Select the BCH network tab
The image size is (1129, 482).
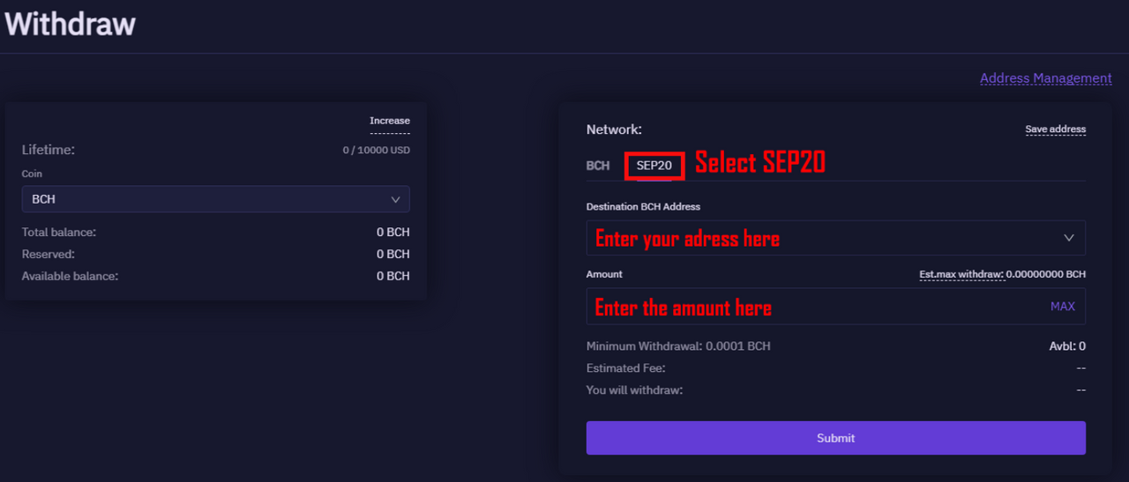click(598, 165)
